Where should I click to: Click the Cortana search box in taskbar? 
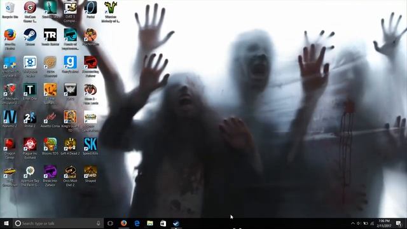pos(58,223)
